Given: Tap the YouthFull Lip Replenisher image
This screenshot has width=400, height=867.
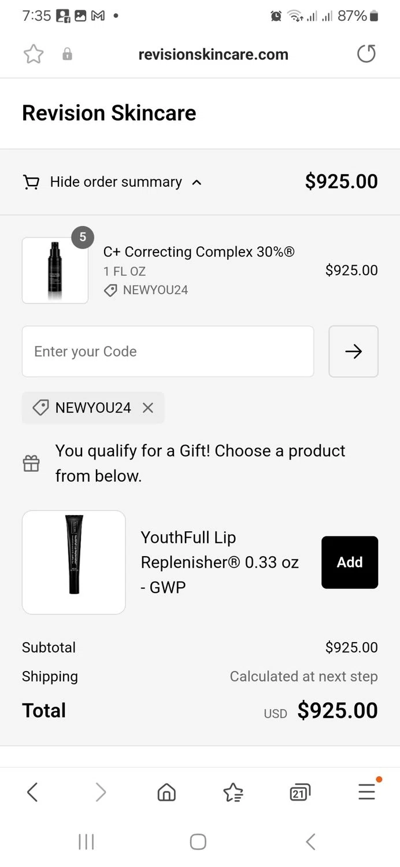Looking at the screenshot, I should pyautogui.click(x=74, y=562).
